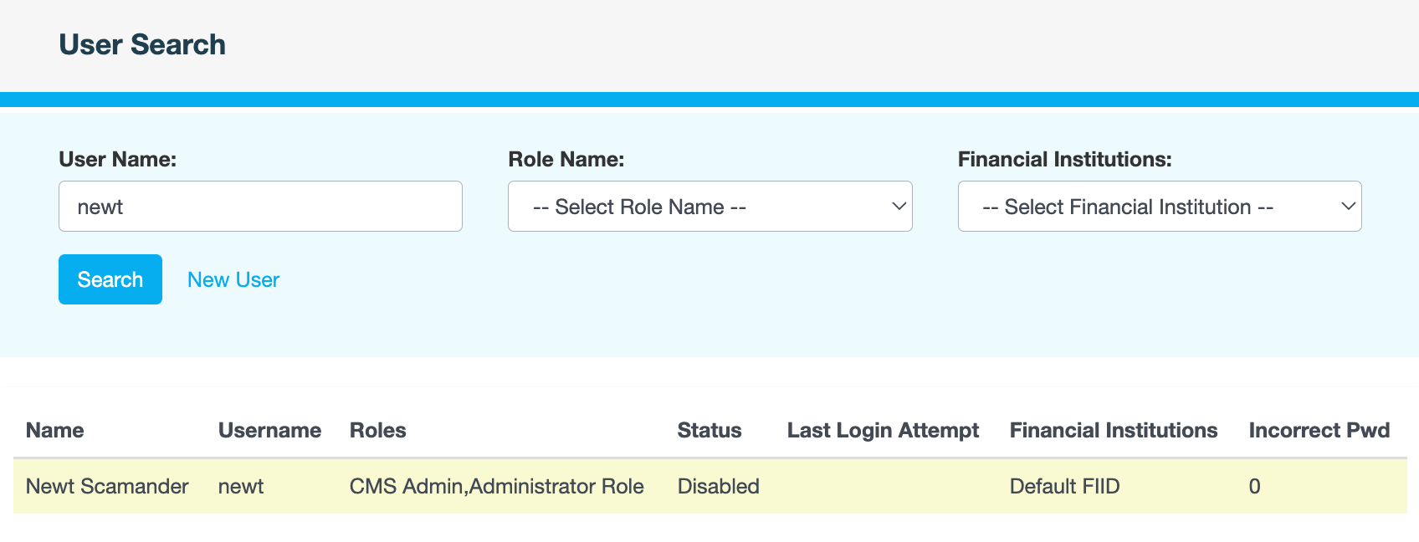This screenshot has height=542, width=1419.
Task: Open the Select Role Name dropdown
Action: click(x=709, y=207)
